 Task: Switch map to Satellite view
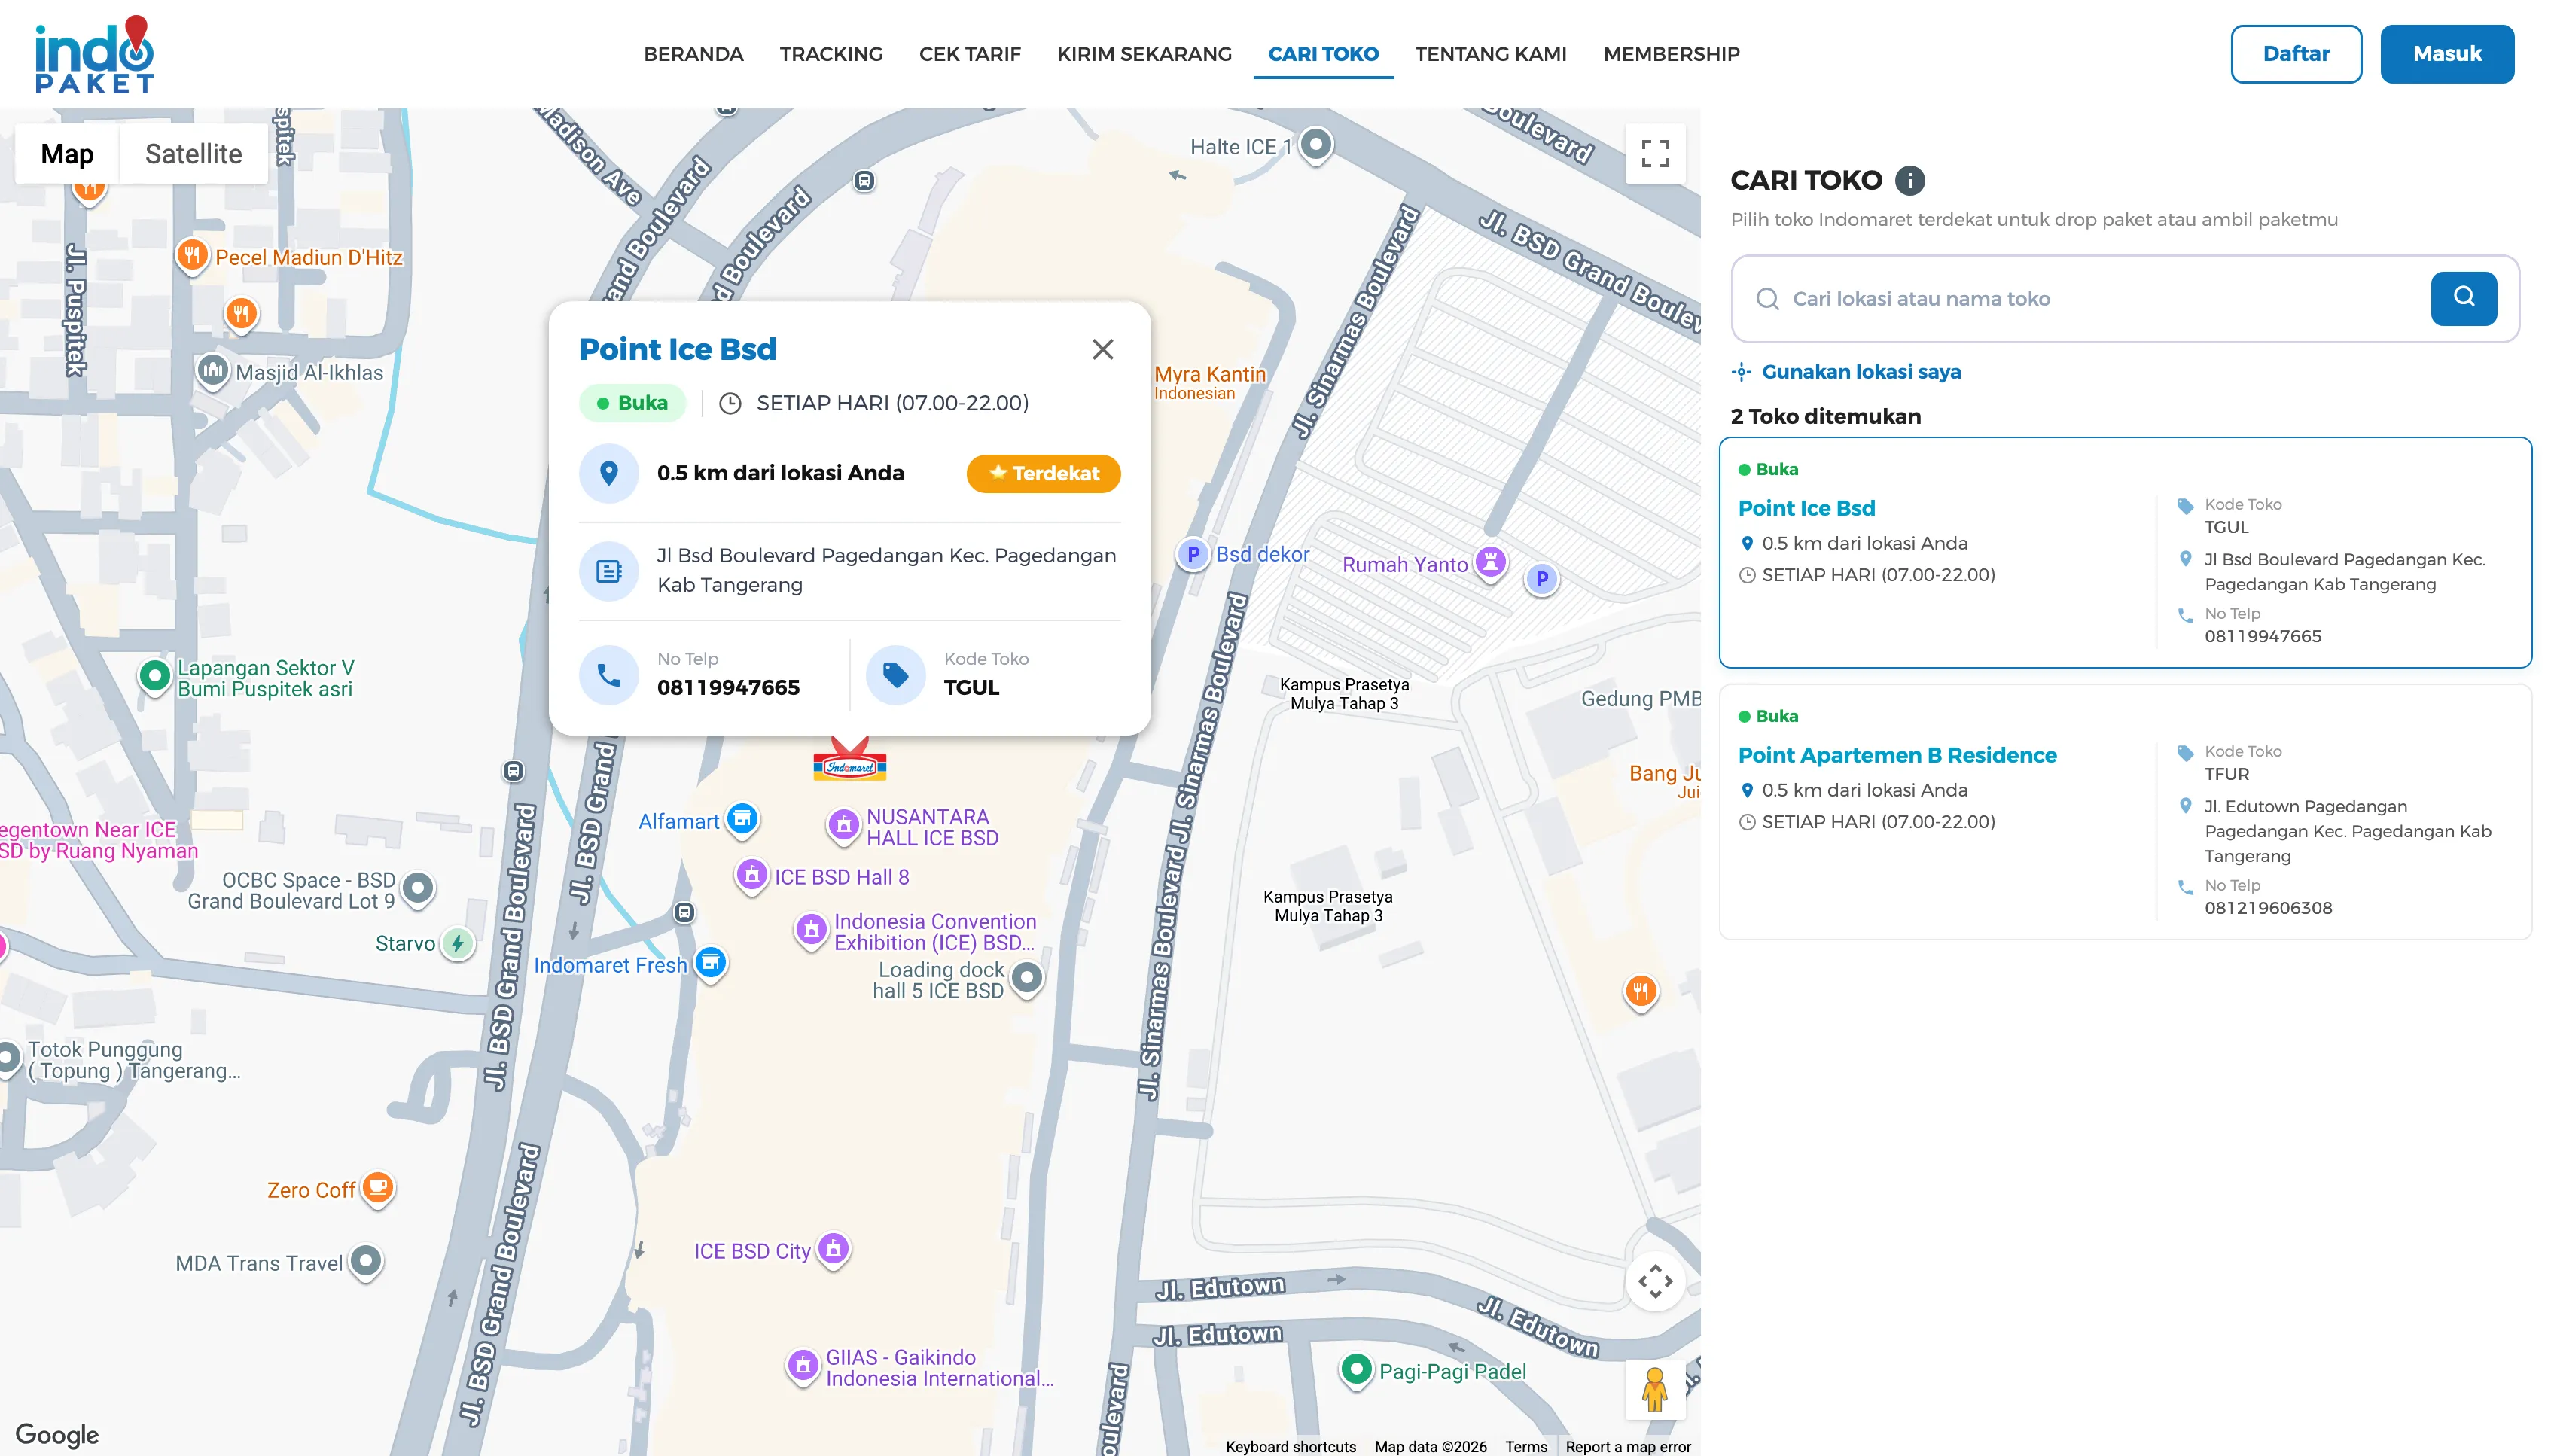pyautogui.click(x=193, y=154)
